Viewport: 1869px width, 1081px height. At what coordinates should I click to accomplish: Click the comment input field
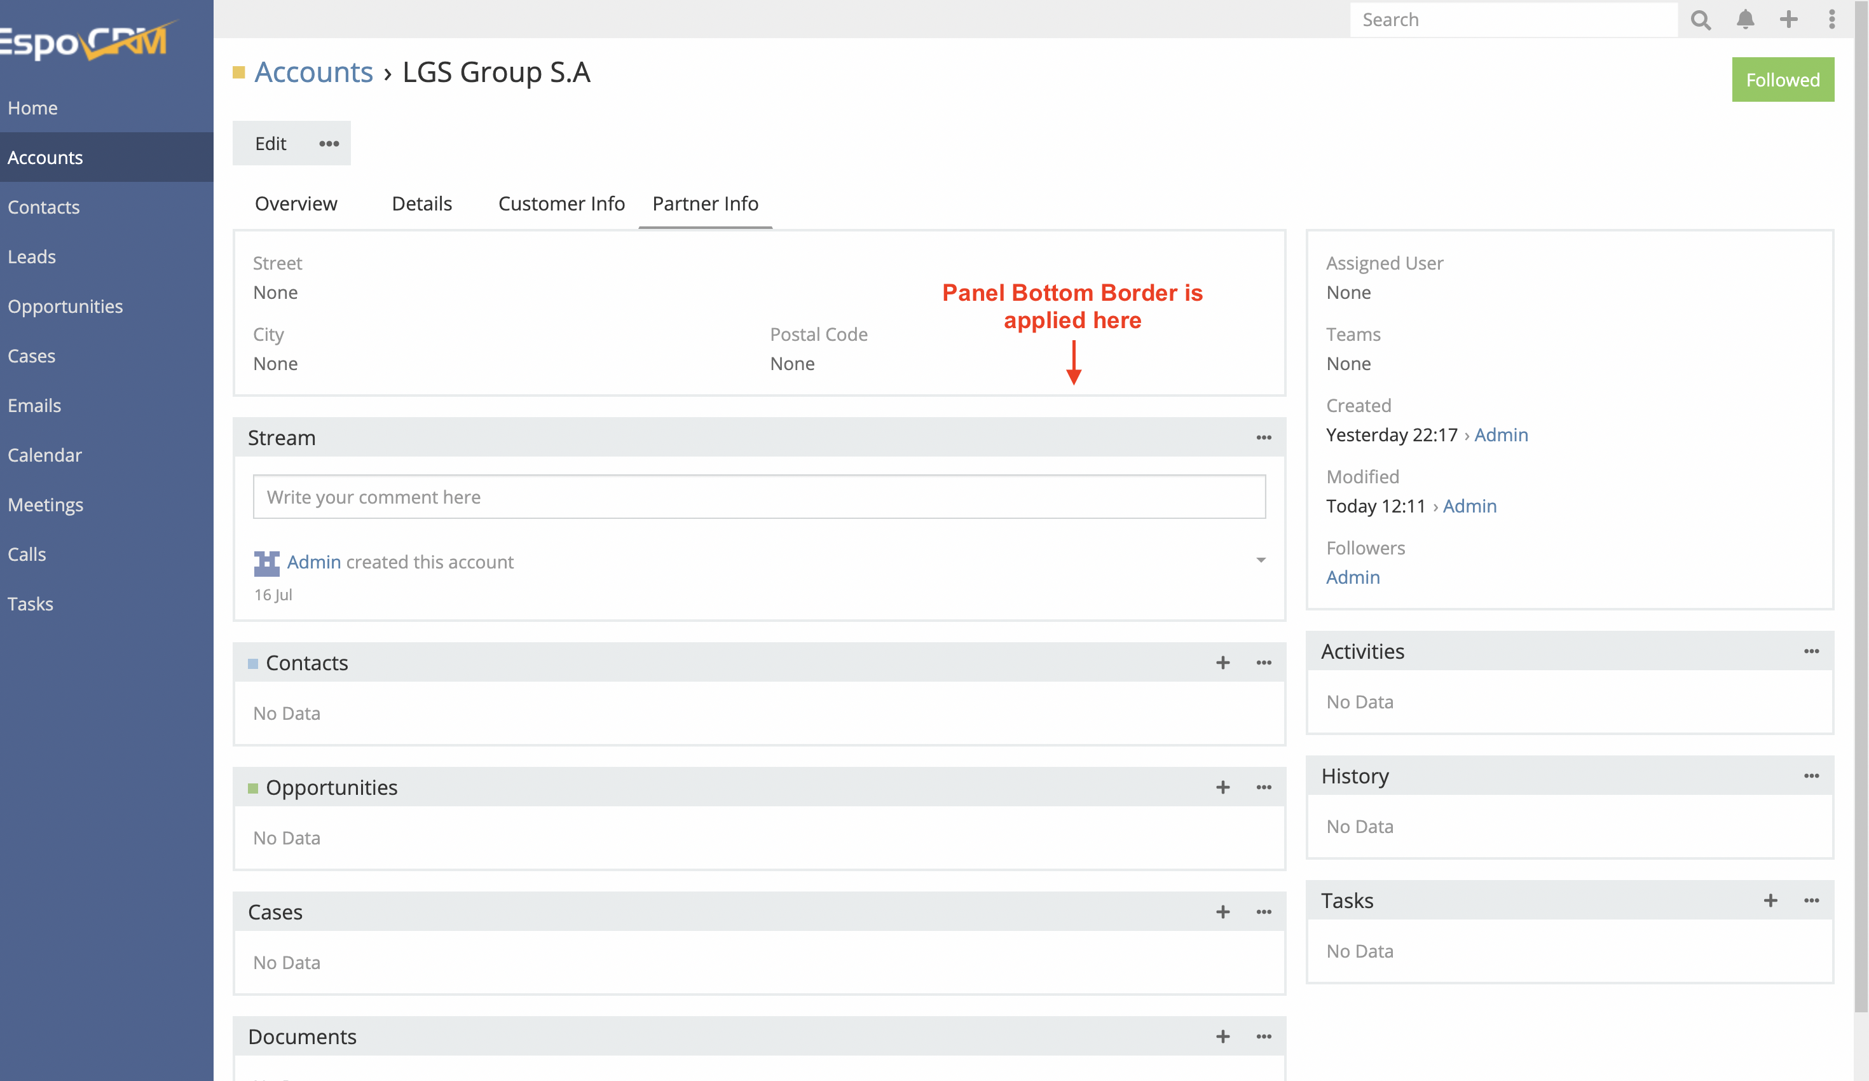[x=760, y=497]
